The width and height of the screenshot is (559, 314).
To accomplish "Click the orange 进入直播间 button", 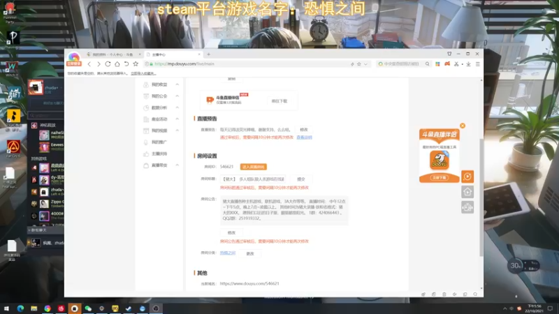I will point(253,167).
